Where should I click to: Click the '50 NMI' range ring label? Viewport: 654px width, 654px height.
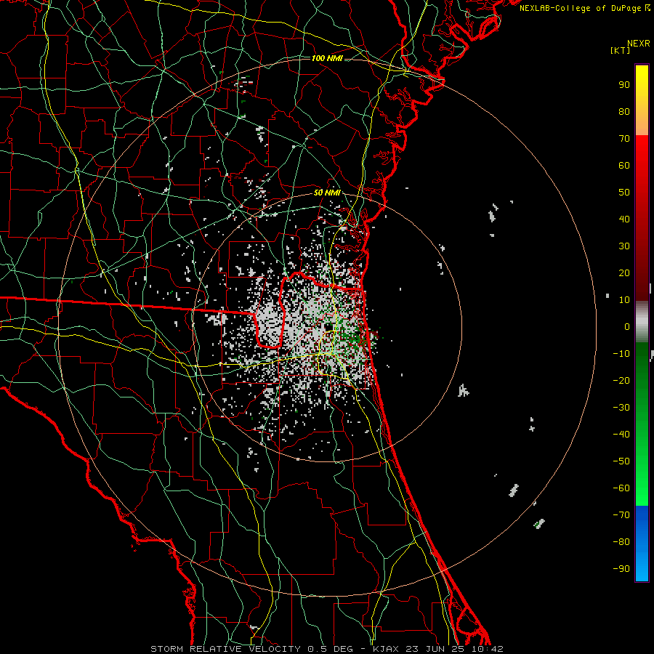point(327,193)
